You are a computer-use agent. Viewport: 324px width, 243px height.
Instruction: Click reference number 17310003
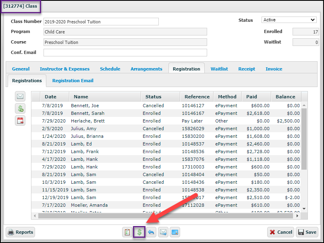[x=193, y=167]
